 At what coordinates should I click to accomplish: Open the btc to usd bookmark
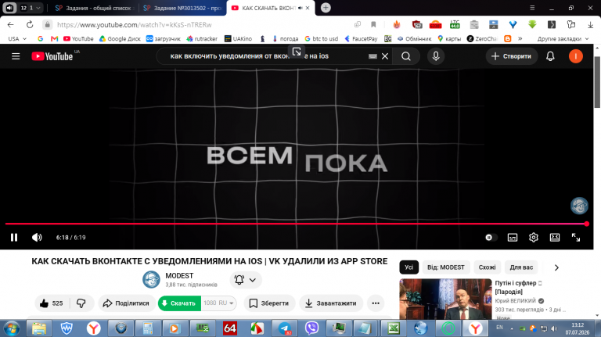(322, 38)
